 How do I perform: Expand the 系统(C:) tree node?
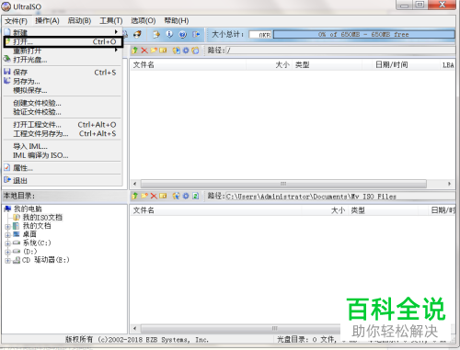pos(7,243)
